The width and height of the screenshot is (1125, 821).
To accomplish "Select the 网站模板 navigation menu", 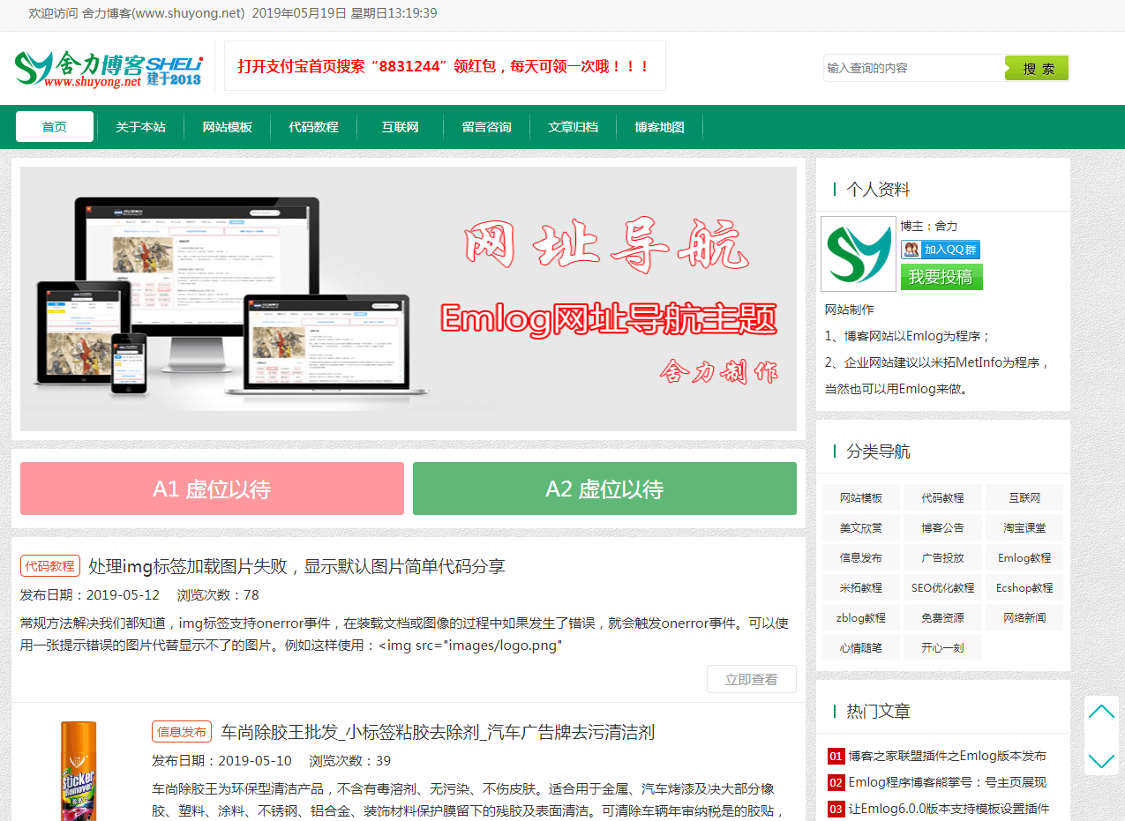I will 227,127.
